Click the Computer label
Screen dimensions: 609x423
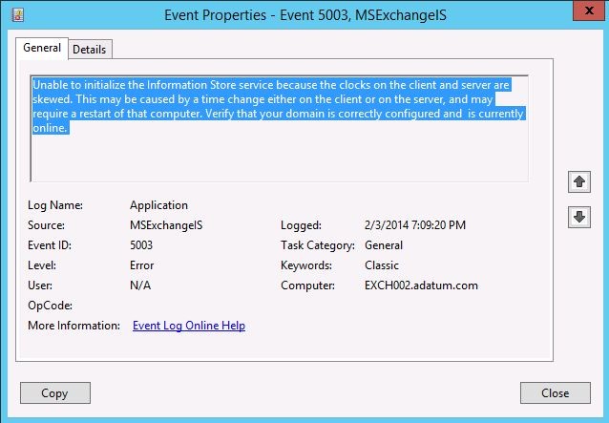[x=308, y=286]
